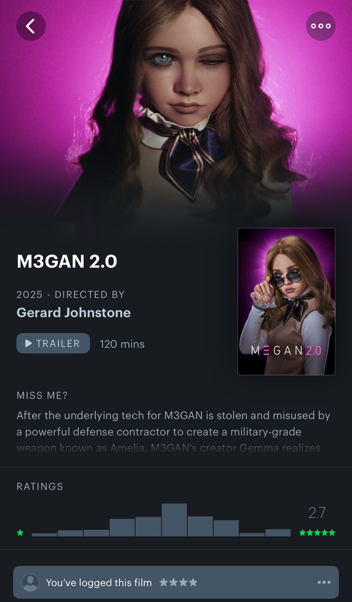Tap the single green star icon
This screenshot has height=602, width=352.
[x=20, y=533]
